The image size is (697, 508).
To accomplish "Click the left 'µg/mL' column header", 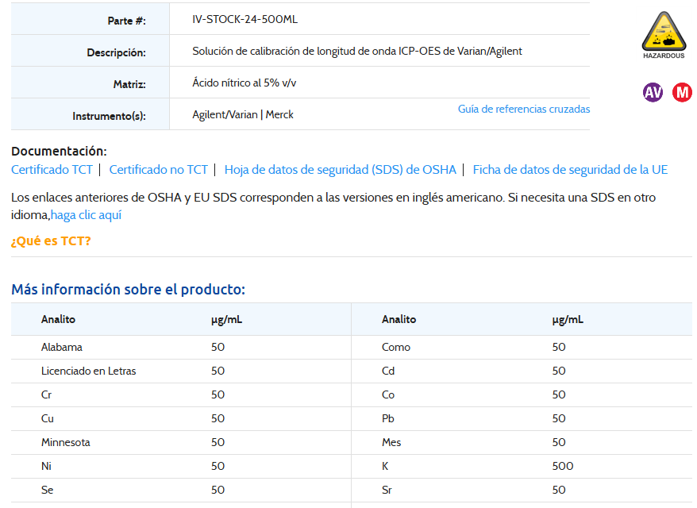I will (x=226, y=319).
